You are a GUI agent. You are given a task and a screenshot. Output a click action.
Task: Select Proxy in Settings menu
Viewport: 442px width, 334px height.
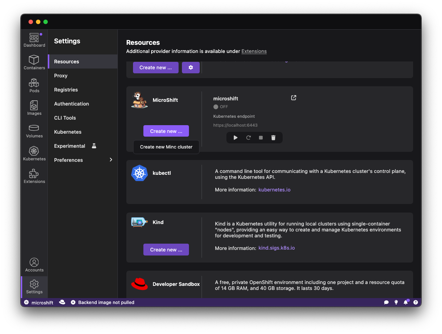coord(61,76)
